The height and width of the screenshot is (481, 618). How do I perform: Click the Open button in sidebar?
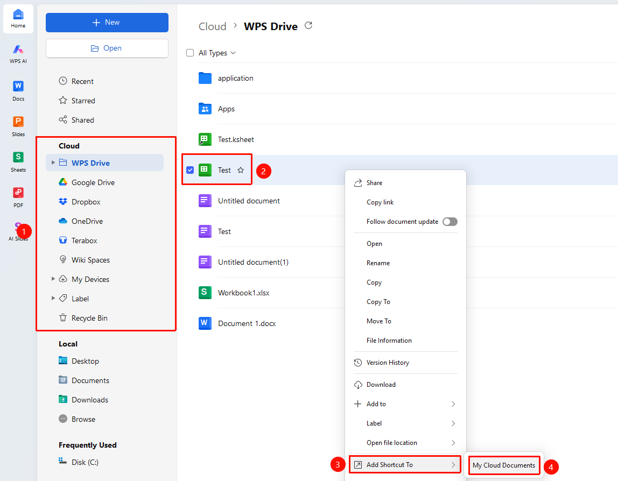[x=107, y=48]
